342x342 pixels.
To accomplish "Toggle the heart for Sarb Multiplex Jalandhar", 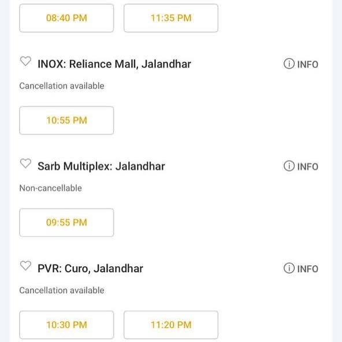I will click(x=25, y=163).
